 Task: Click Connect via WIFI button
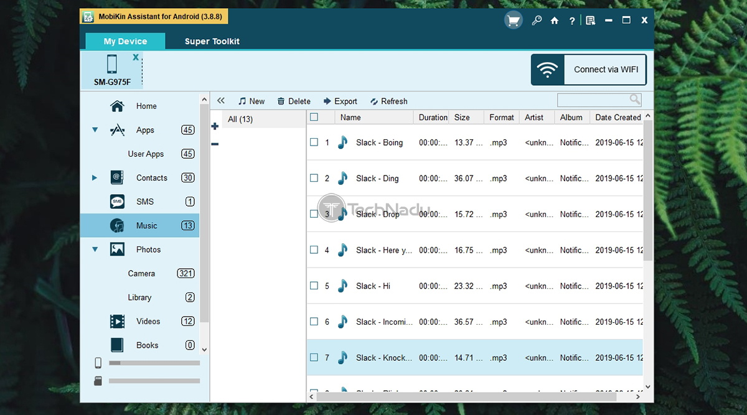point(589,70)
